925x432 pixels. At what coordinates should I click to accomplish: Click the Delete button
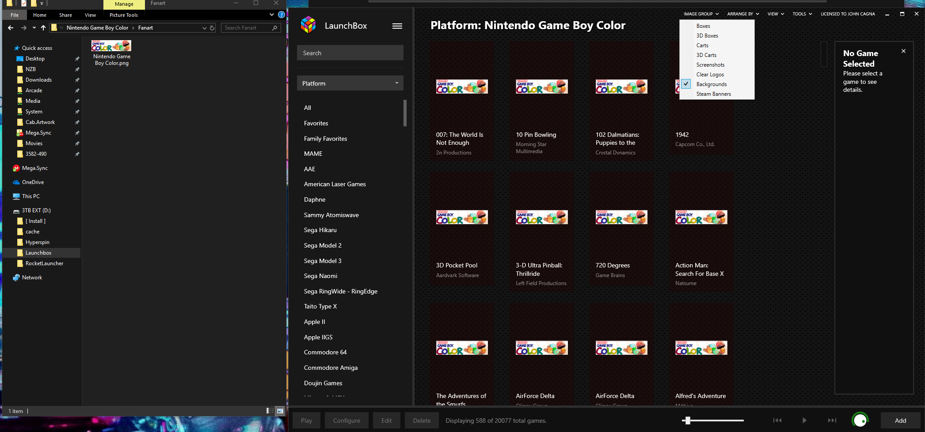(x=422, y=421)
